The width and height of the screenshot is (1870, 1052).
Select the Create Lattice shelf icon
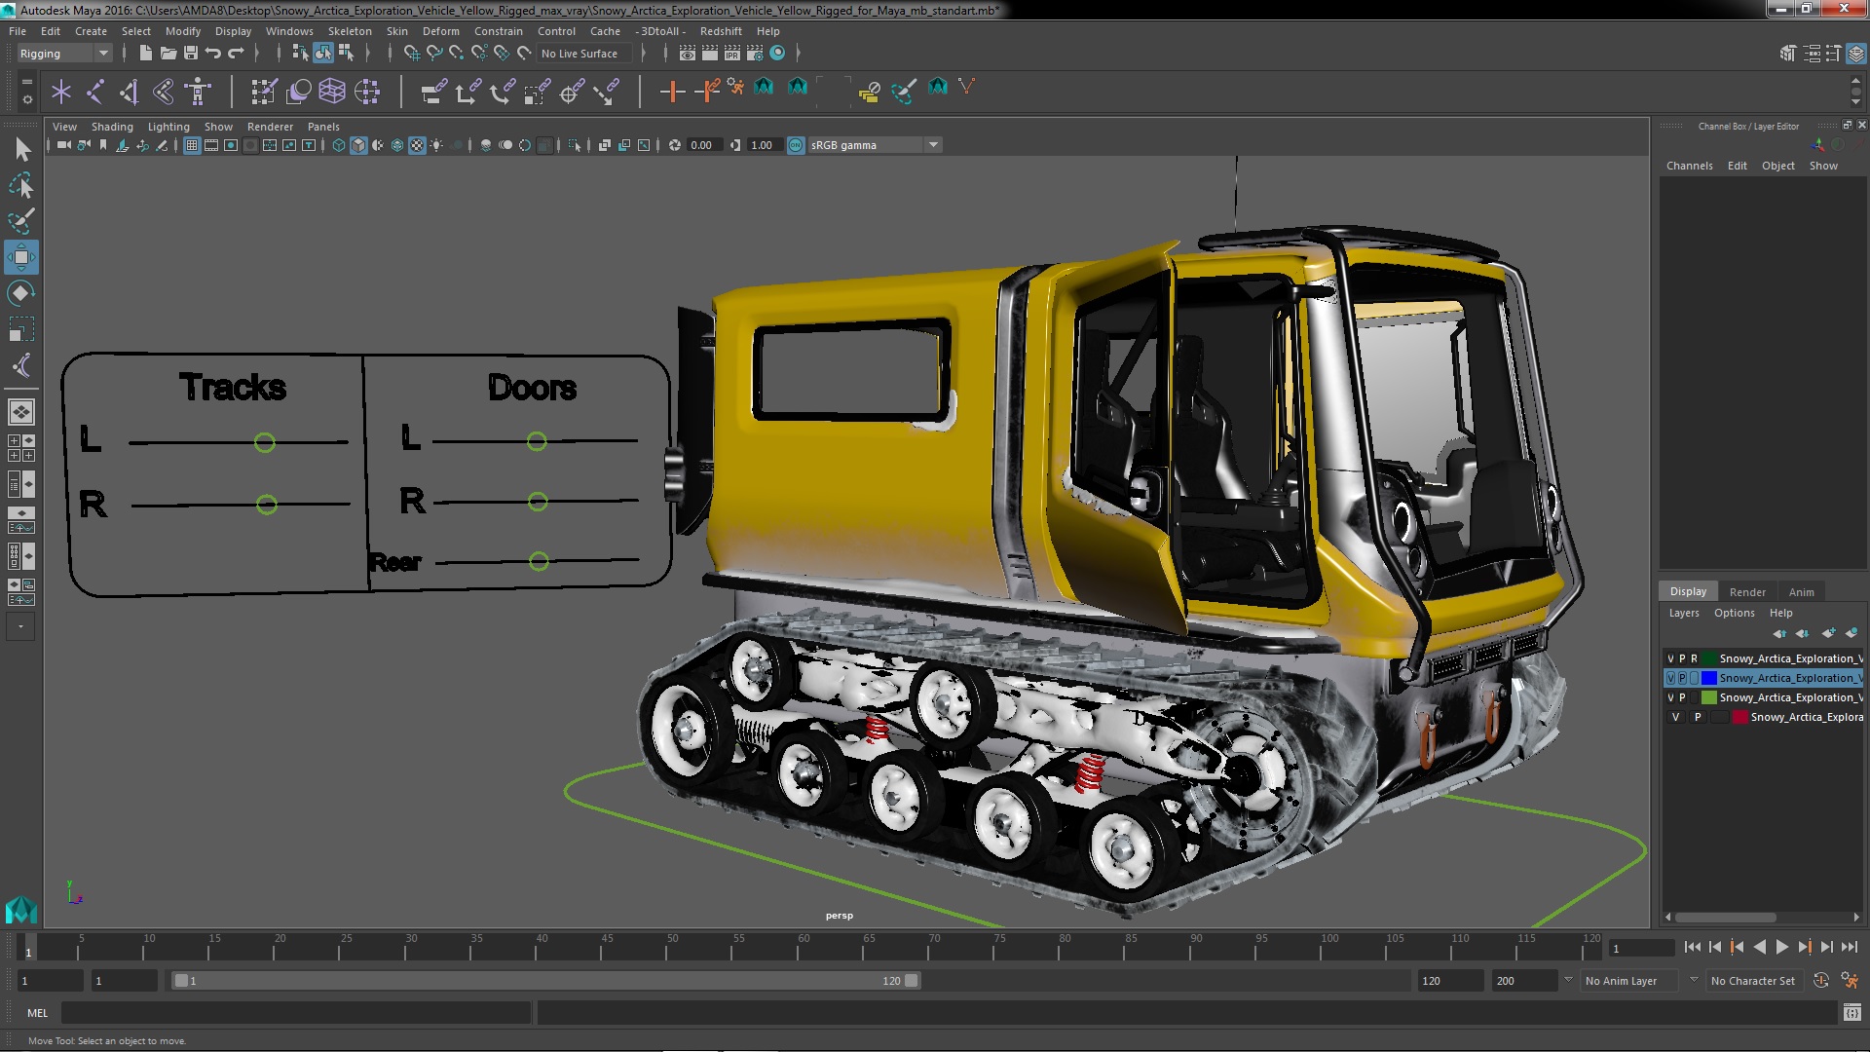pos(332,92)
